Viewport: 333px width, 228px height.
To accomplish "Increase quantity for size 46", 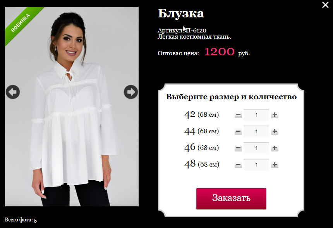I will (x=275, y=148).
